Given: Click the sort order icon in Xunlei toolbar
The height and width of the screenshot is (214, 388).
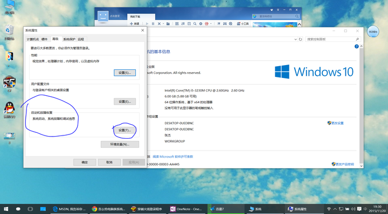Looking at the screenshot, I should (x=183, y=24).
